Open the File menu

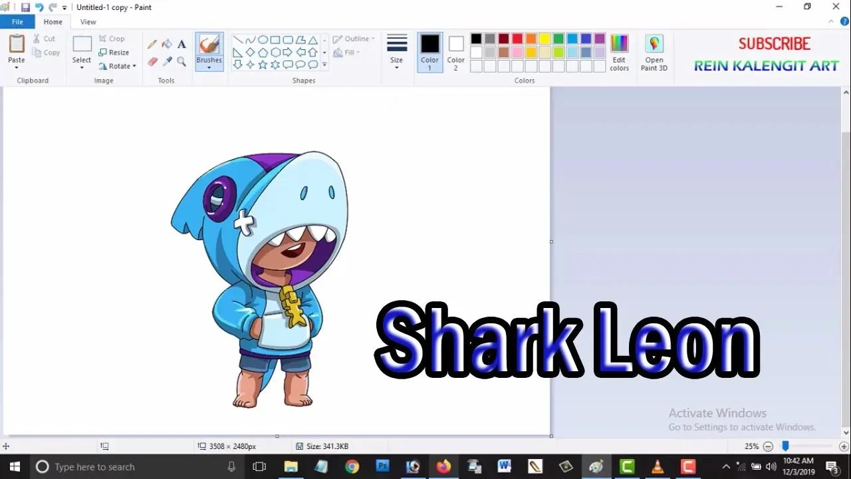point(17,22)
